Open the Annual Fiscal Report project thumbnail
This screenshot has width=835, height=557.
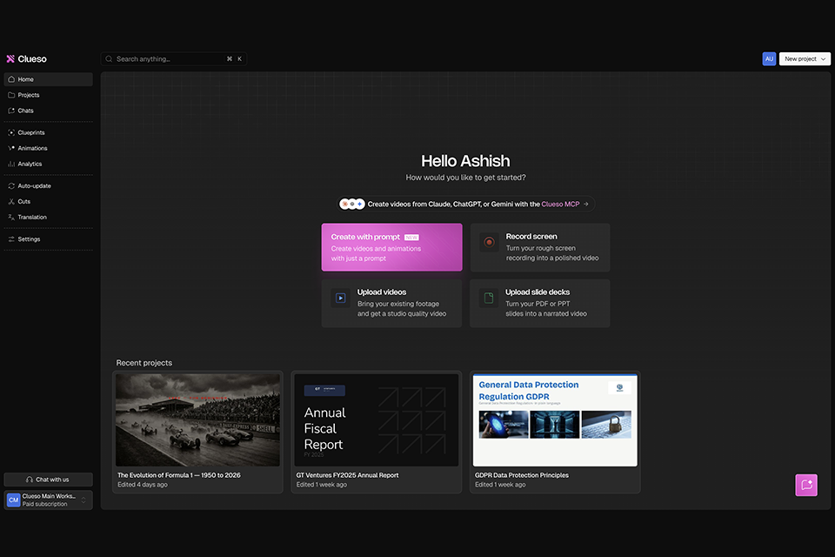click(x=377, y=420)
